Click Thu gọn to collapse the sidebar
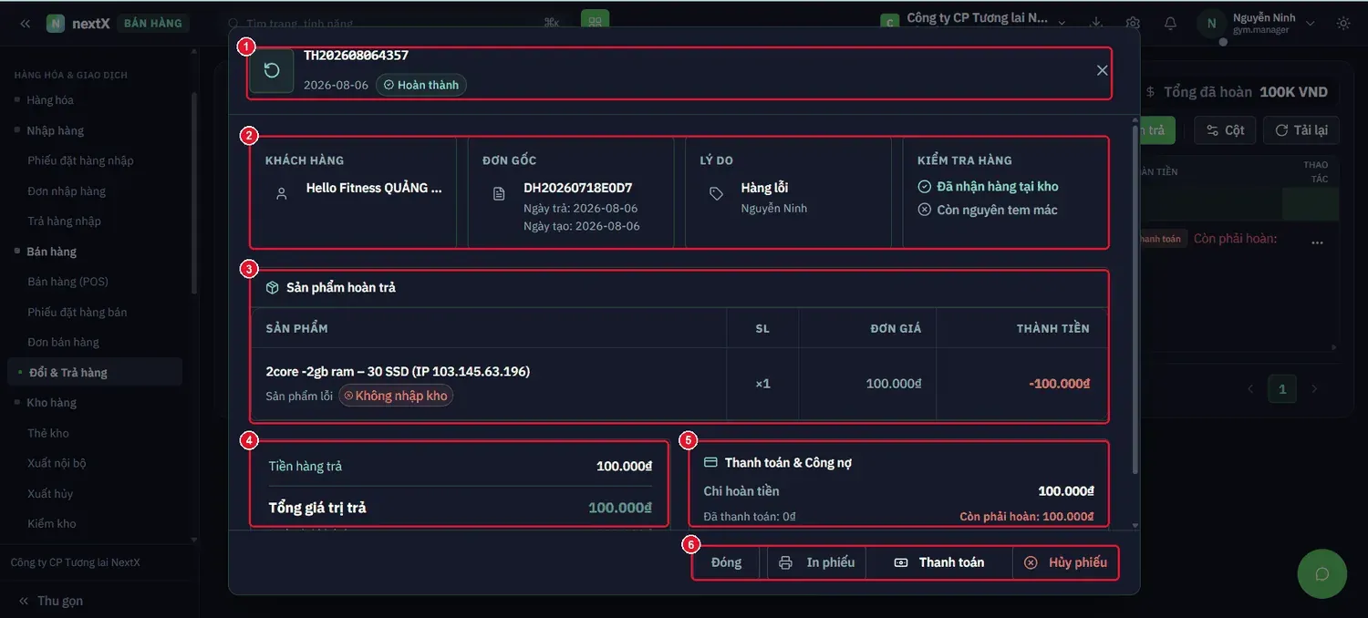This screenshot has height=618, width=1368. coord(51,601)
